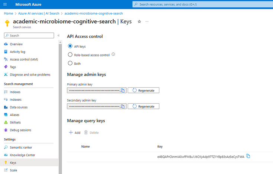Click the Indexers icon
273x174 pixels.
tap(6, 100)
